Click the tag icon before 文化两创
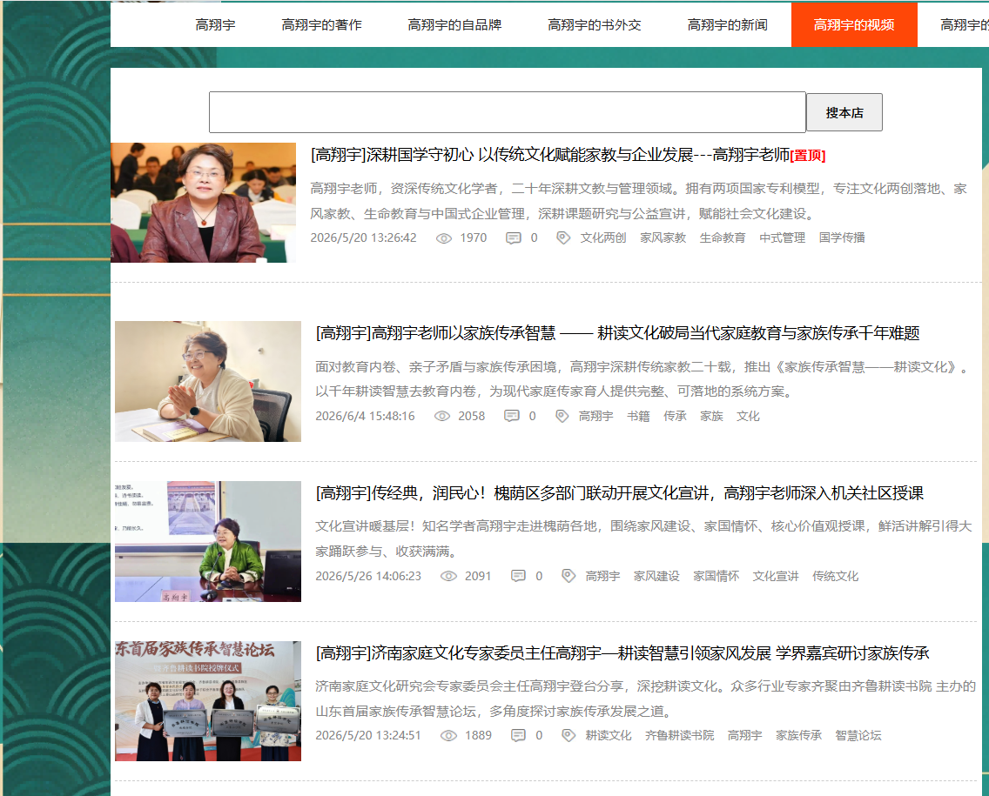This screenshot has height=796, width=989. point(563,237)
